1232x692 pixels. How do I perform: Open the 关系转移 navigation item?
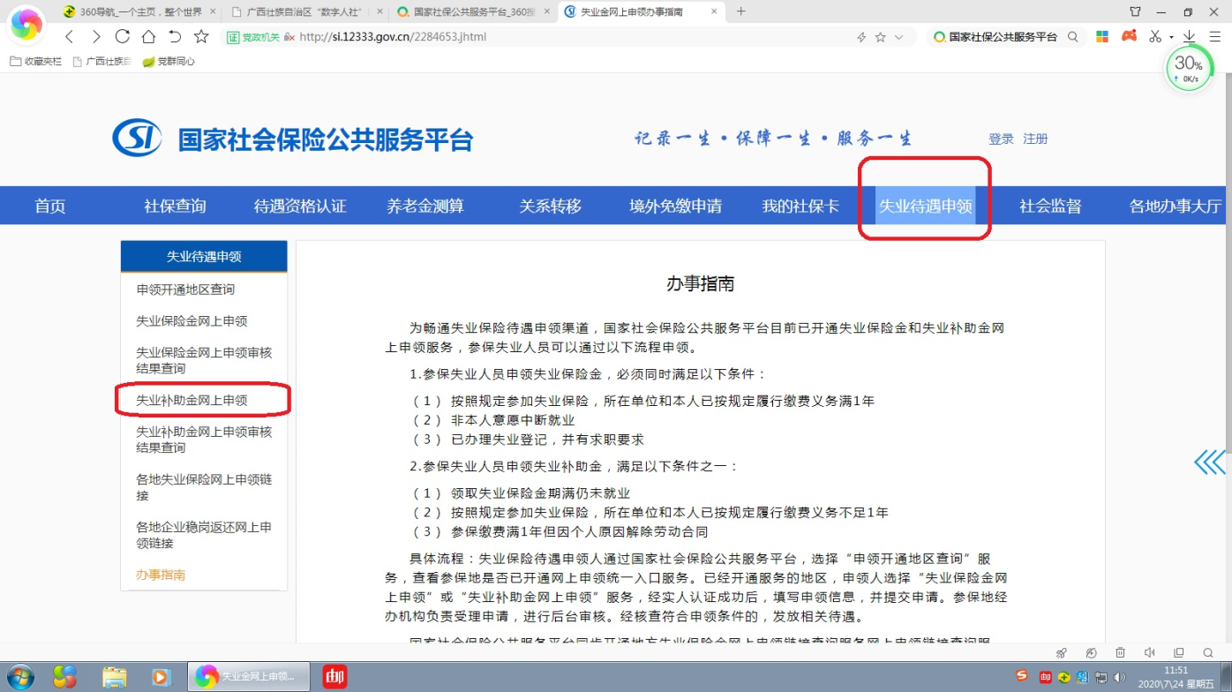coord(550,206)
